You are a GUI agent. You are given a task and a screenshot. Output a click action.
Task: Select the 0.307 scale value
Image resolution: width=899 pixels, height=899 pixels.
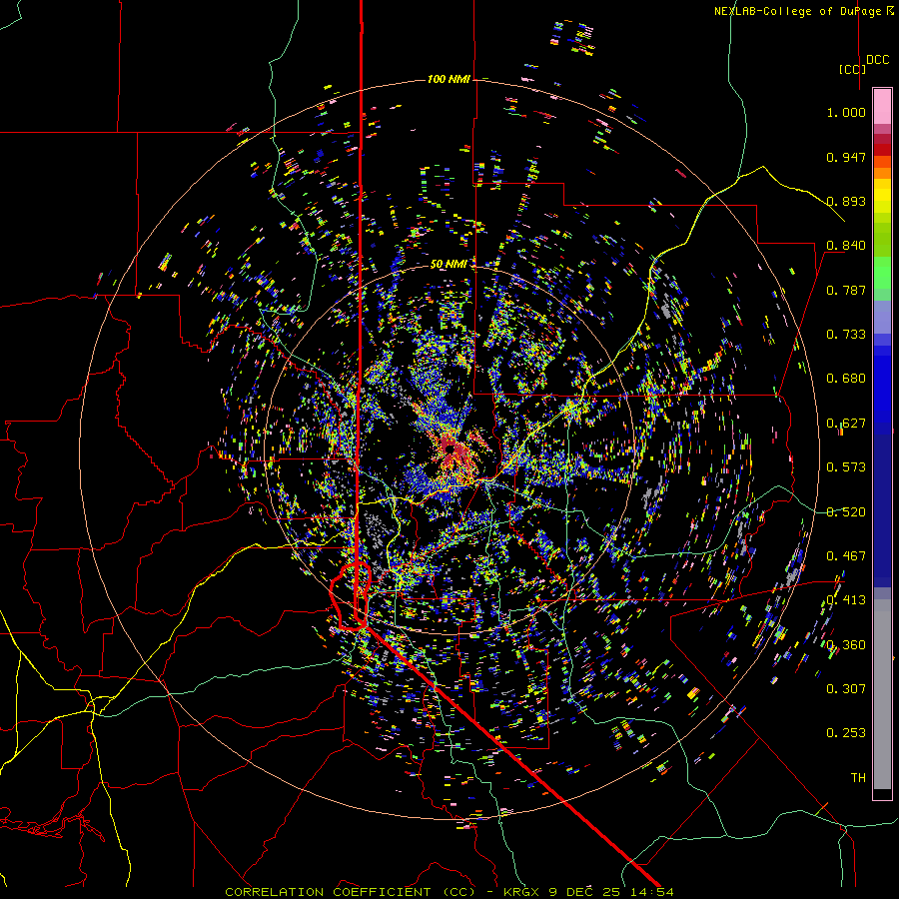[x=846, y=689]
